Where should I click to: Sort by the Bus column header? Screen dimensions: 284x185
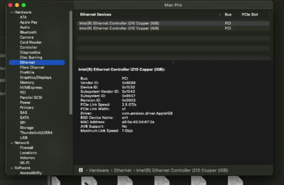click(228, 14)
